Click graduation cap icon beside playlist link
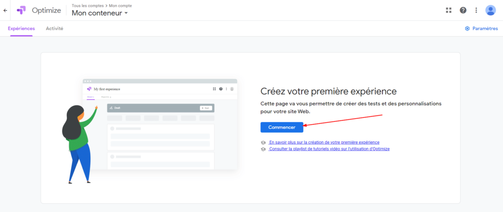This screenshot has height=212, width=503. click(x=263, y=149)
